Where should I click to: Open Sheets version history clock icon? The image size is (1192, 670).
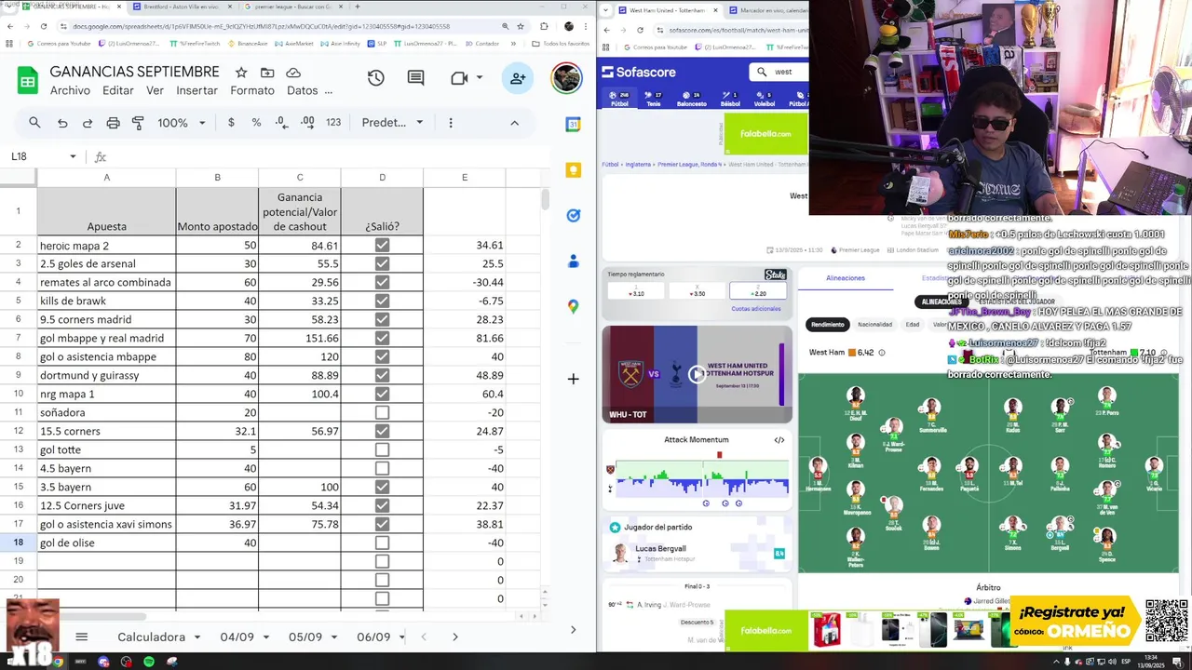[x=375, y=78]
